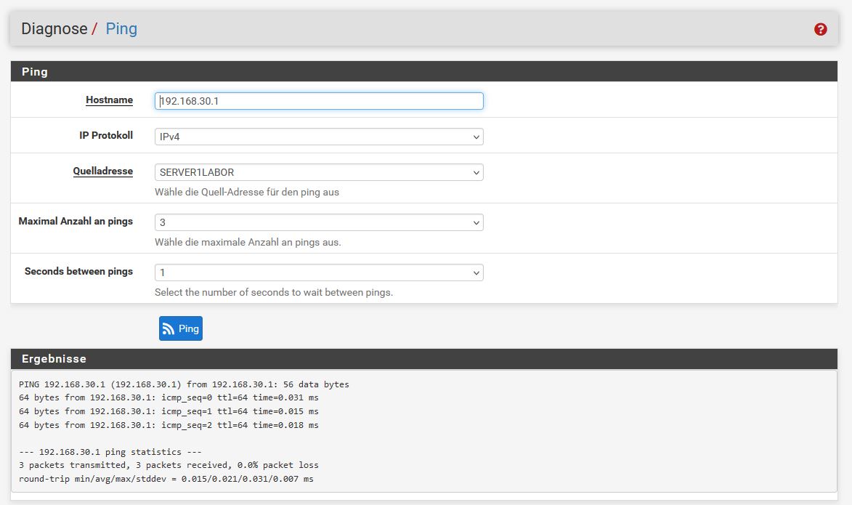852x505 pixels.
Task: Open the Quelladresse SERVER1LABOR dropdown
Action: 319,172
